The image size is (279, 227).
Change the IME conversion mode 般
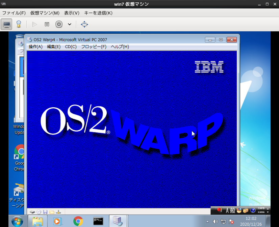233,211
